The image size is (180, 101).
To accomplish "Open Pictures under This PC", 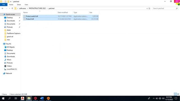I will click(10, 63).
